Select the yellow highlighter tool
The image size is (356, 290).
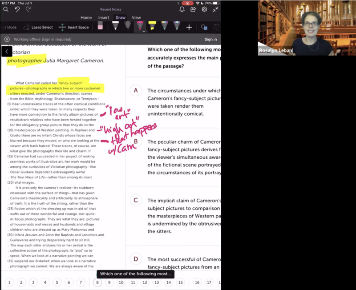point(152,26)
